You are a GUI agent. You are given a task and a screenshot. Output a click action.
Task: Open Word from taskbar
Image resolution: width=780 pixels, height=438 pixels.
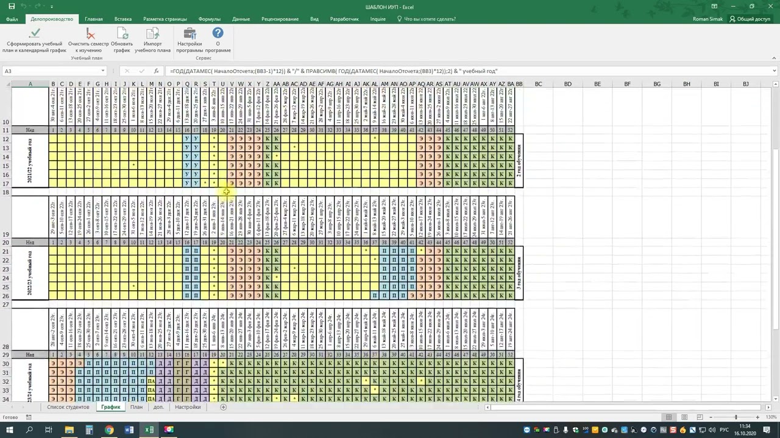[x=129, y=429]
